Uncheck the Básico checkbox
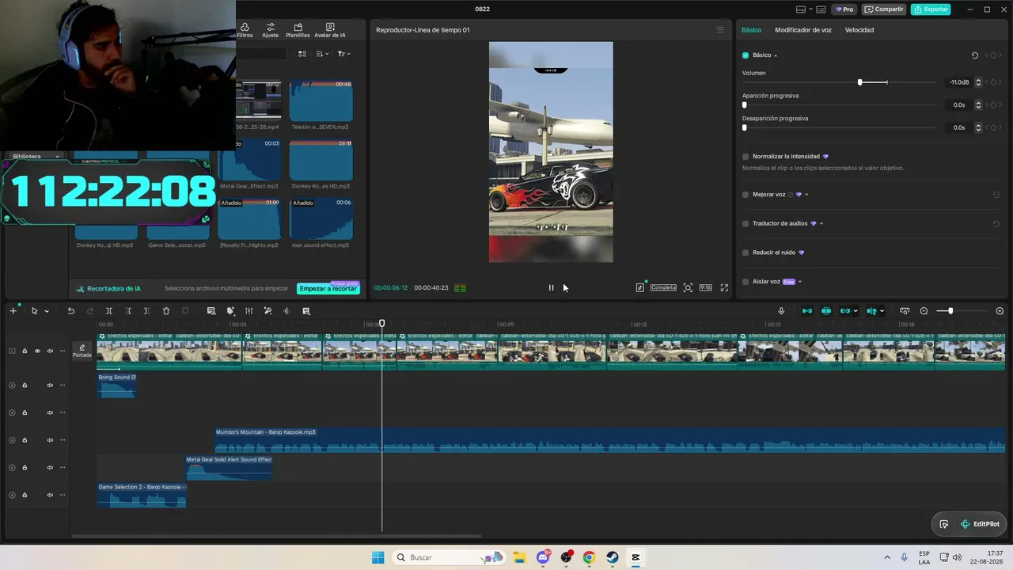 click(746, 55)
